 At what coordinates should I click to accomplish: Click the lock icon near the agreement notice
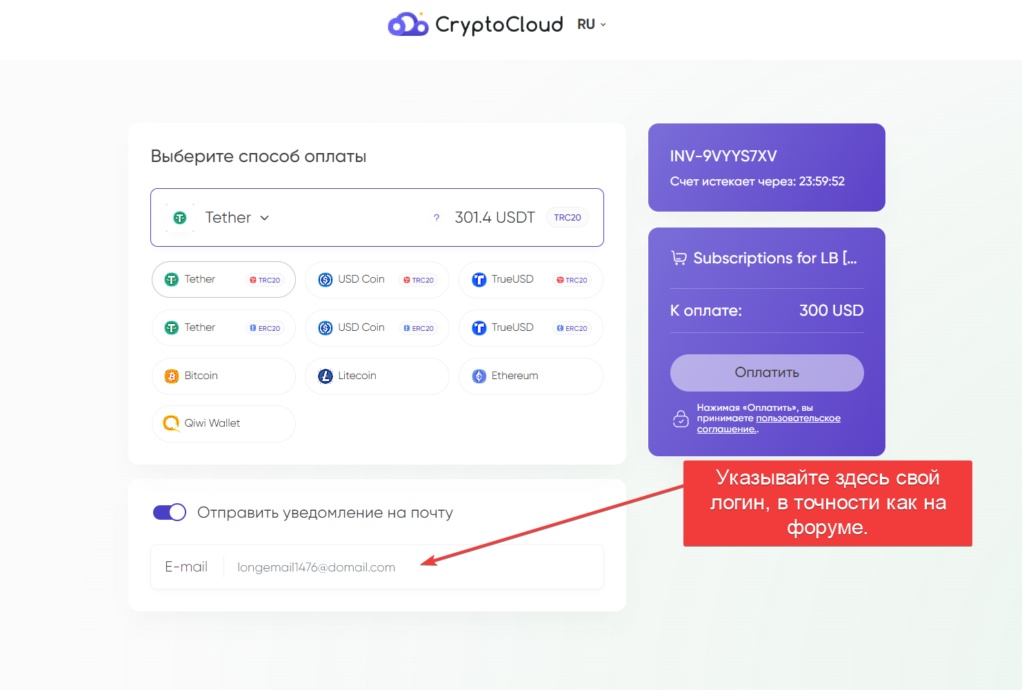click(x=681, y=418)
